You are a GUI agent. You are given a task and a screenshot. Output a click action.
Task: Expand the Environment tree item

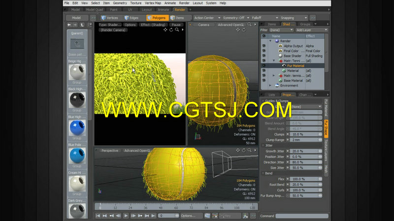(270, 85)
